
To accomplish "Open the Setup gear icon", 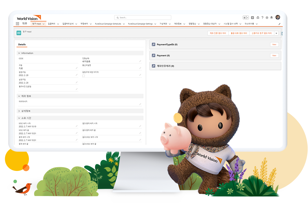I will (x=267, y=18).
